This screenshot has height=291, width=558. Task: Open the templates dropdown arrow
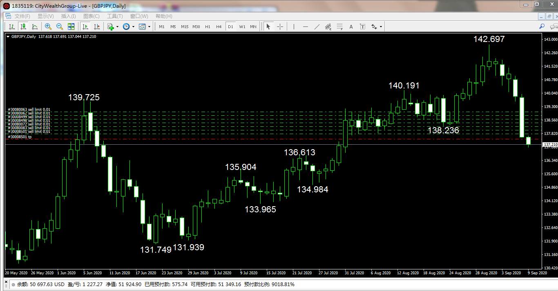(x=149, y=26)
